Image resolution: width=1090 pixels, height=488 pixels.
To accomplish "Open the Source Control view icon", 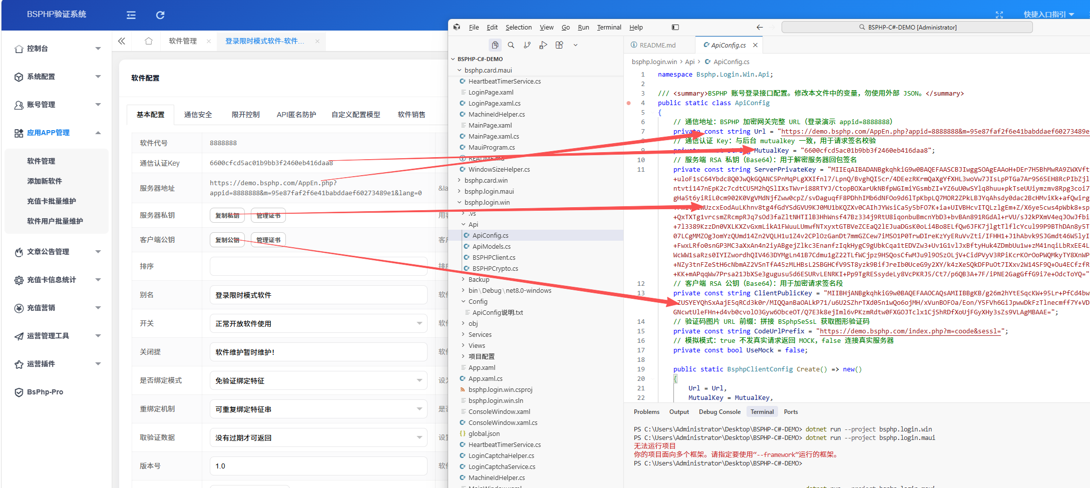I will point(527,45).
